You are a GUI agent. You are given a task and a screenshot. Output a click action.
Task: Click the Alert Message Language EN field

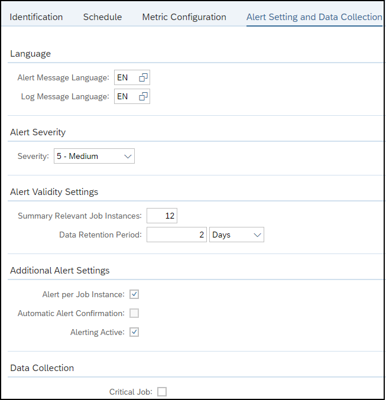[x=132, y=77]
